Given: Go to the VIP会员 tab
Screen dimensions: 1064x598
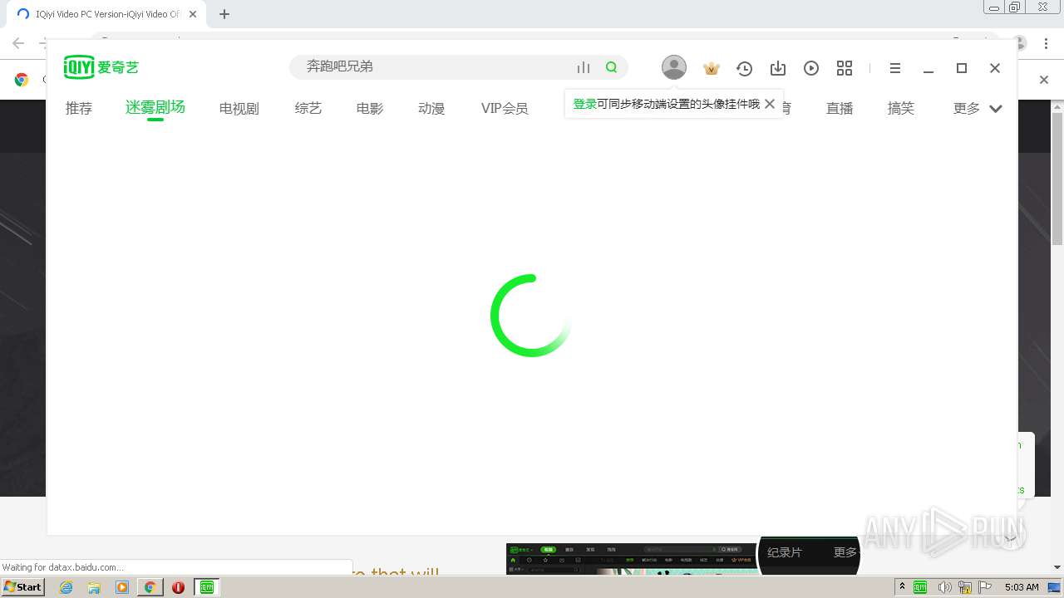Looking at the screenshot, I should click(x=505, y=108).
